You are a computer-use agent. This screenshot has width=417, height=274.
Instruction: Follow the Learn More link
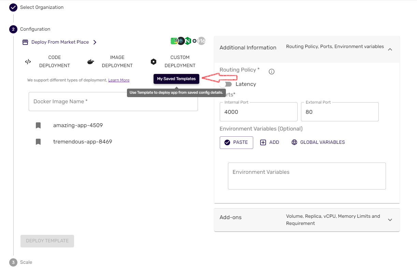point(119,80)
